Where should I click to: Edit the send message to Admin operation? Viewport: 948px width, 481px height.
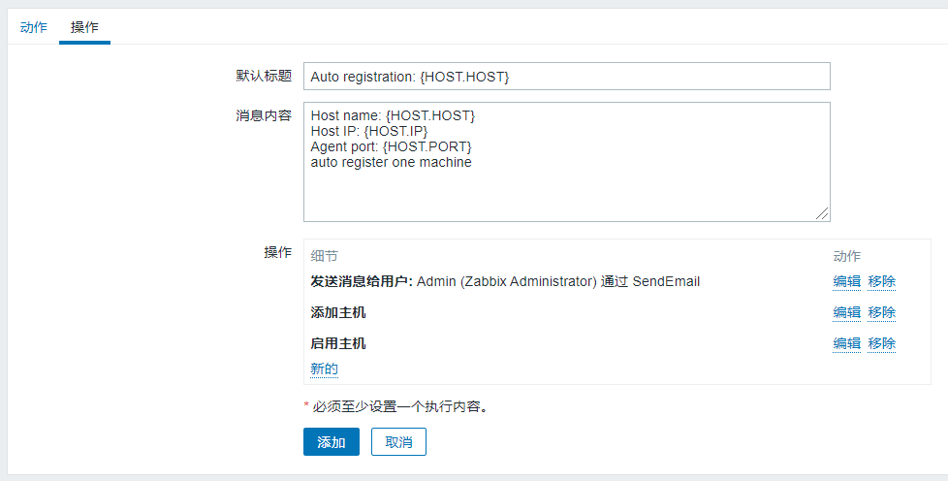tap(846, 281)
